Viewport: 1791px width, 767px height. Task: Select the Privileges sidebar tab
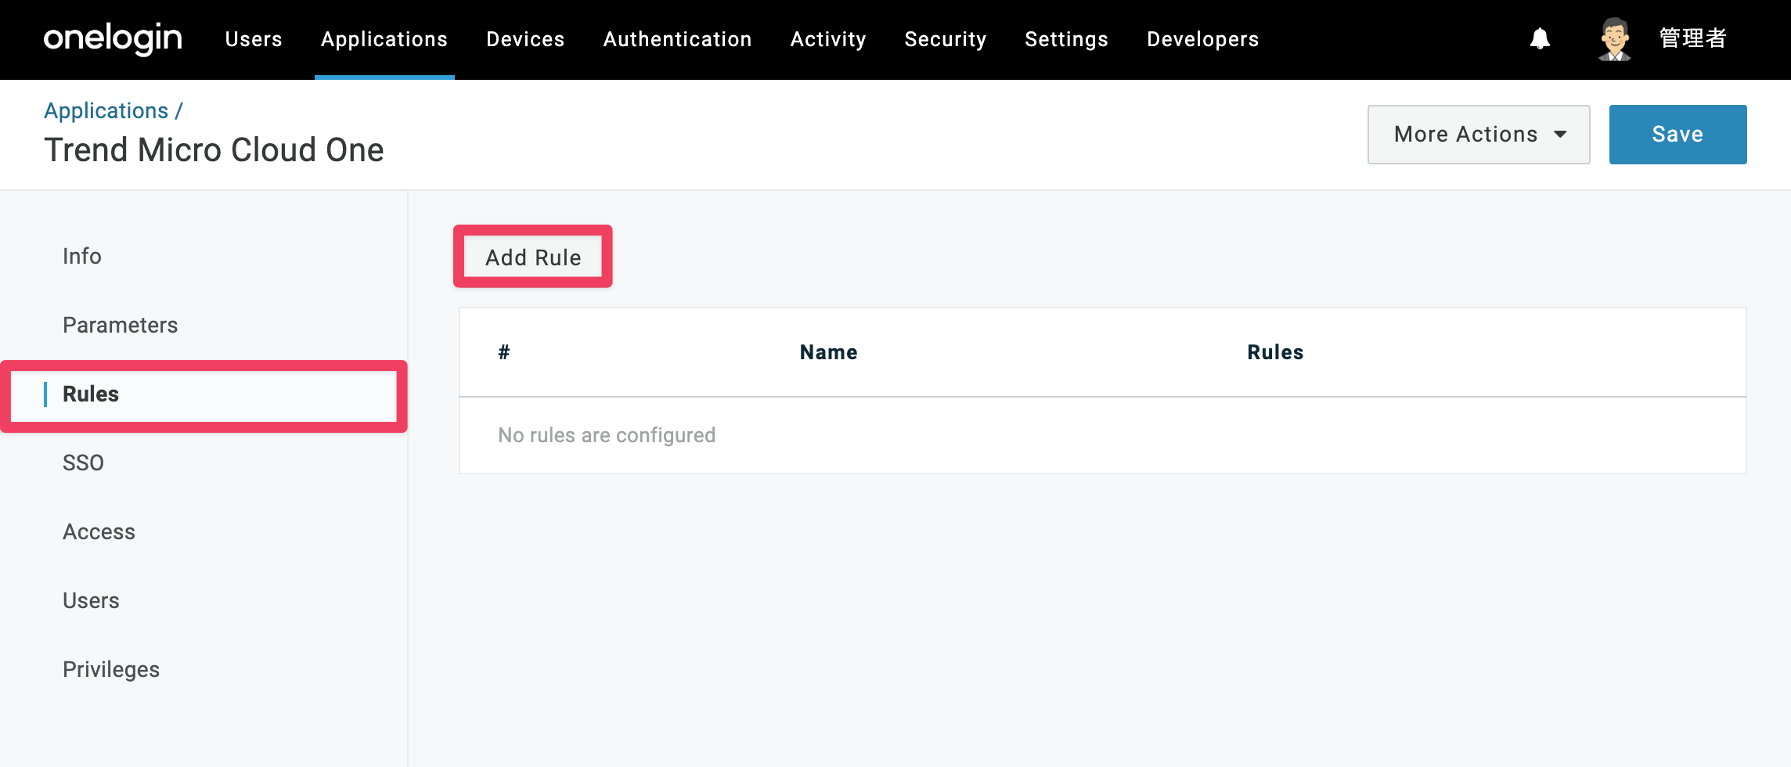tap(111, 669)
